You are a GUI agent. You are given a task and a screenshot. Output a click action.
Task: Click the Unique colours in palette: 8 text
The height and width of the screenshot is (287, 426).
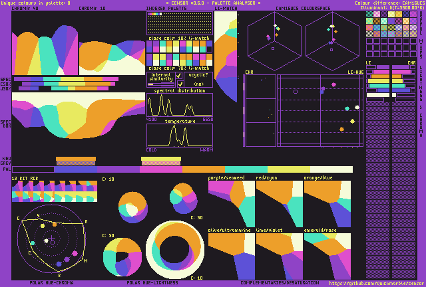pos(35,3)
